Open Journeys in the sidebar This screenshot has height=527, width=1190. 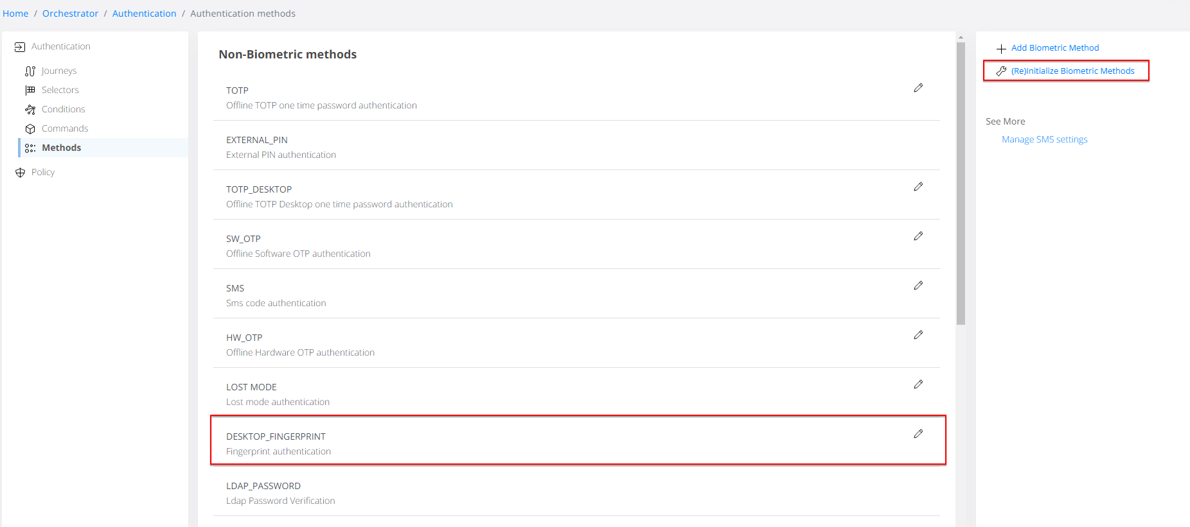(x=58, y=71)
